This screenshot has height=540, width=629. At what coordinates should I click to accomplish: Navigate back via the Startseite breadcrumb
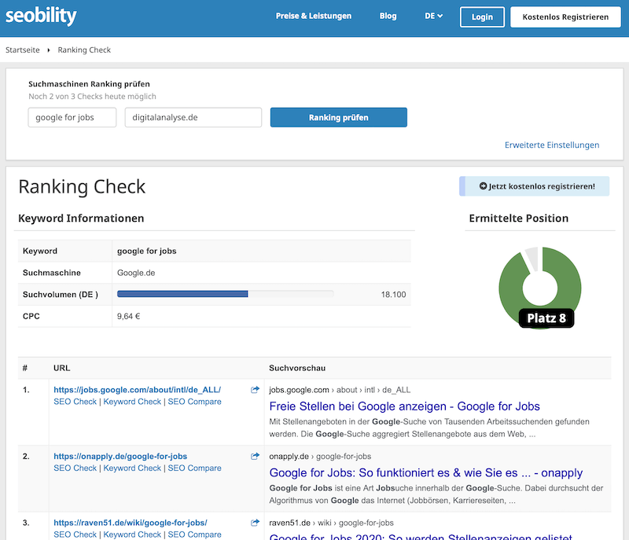coord(24,49)
